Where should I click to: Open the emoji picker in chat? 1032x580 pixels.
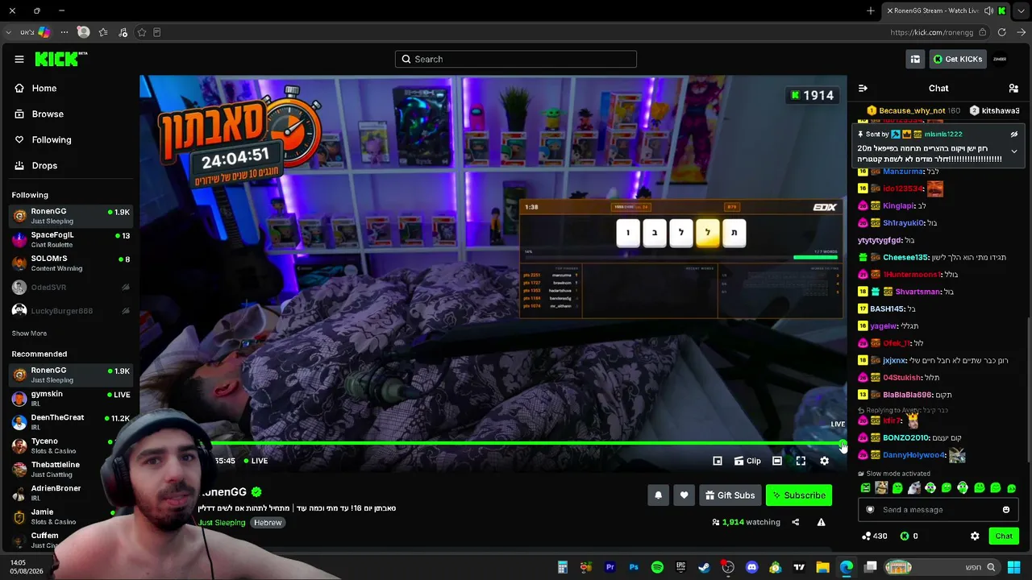click(x=1006, y=509)
